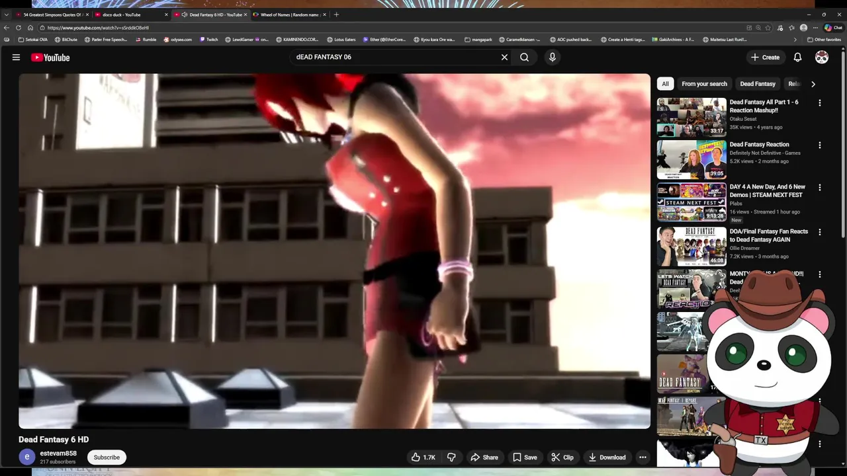
Task: Open the YouTube guide hamburger menu
Action: [16, 58]
